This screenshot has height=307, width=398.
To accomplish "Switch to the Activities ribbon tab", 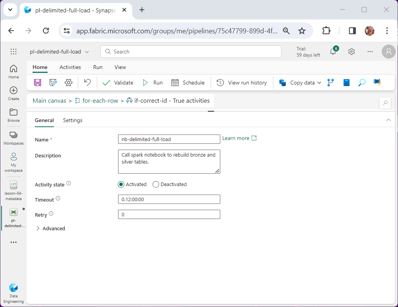I will coord(70,67).
